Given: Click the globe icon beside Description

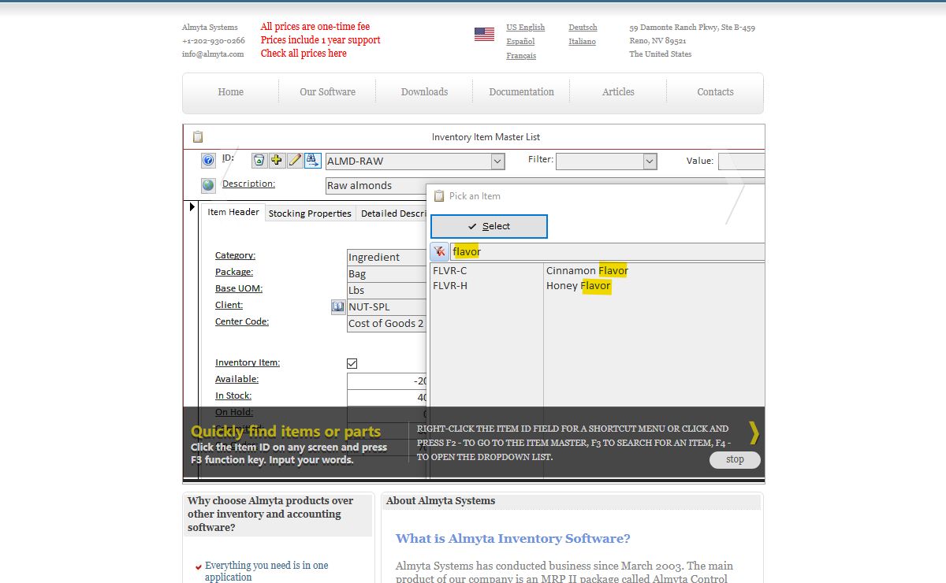Looking at the screenshot, I should [x=208, y=185].
